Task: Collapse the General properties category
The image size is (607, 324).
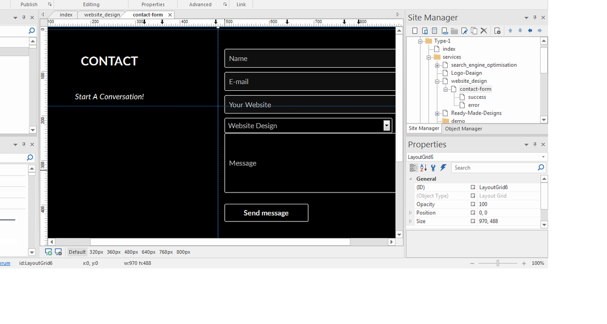Action: coord(411,179)
